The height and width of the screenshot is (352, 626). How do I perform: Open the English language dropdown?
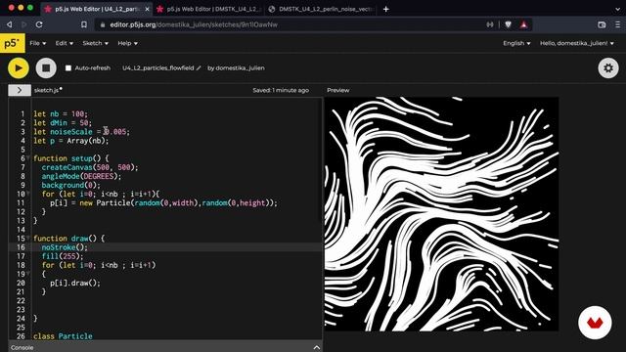(x=516, y=43)
